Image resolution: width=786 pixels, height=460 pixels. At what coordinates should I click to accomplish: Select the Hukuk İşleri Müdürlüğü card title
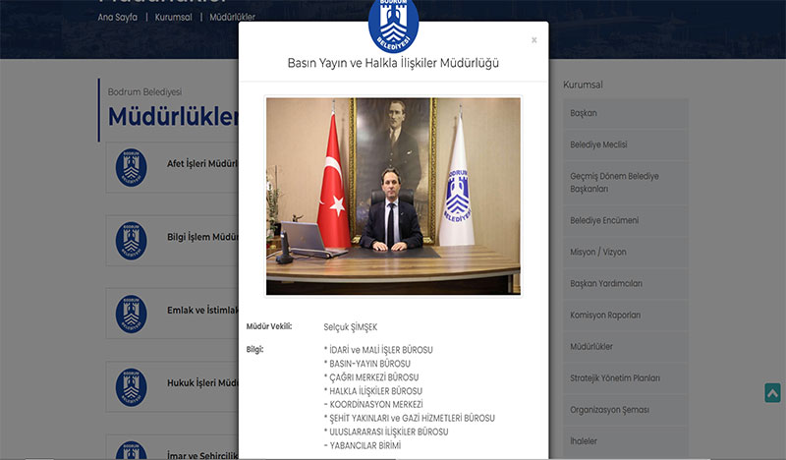point(202,382)
